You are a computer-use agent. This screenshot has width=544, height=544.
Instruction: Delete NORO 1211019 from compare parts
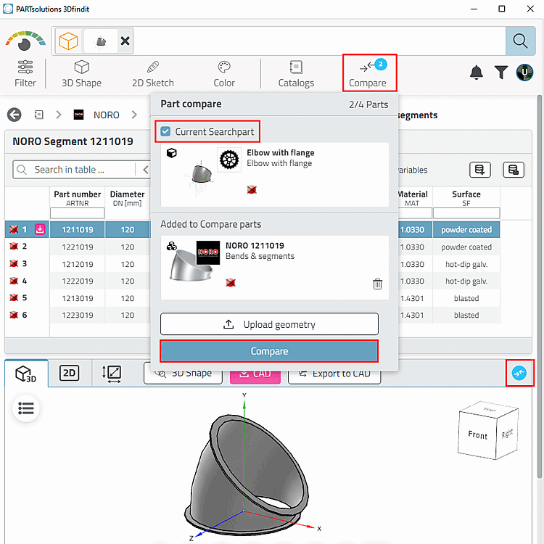377,284
